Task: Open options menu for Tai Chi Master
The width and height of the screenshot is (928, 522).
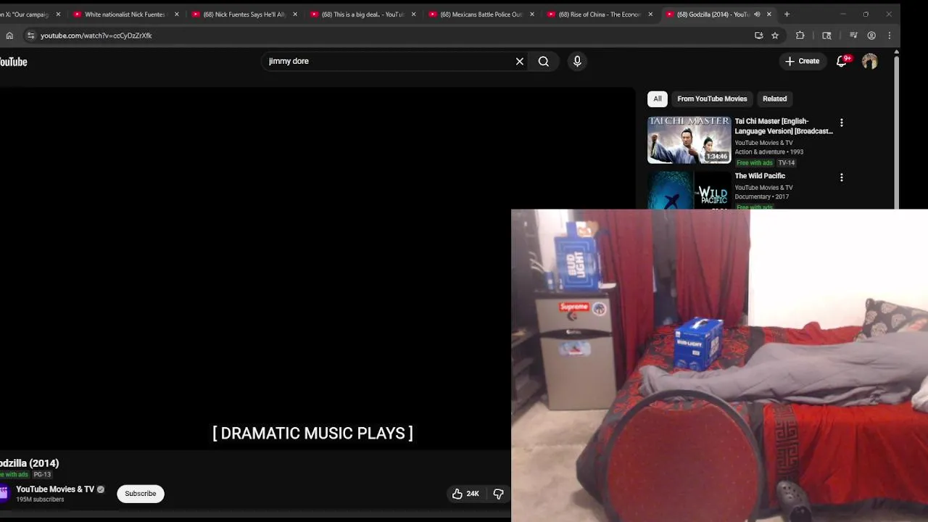Action: click(x=841, y=123)
